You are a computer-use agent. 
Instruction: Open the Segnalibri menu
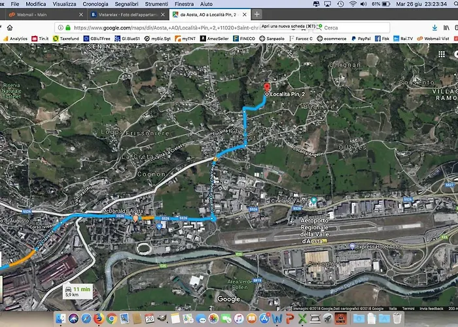[126, 4]
